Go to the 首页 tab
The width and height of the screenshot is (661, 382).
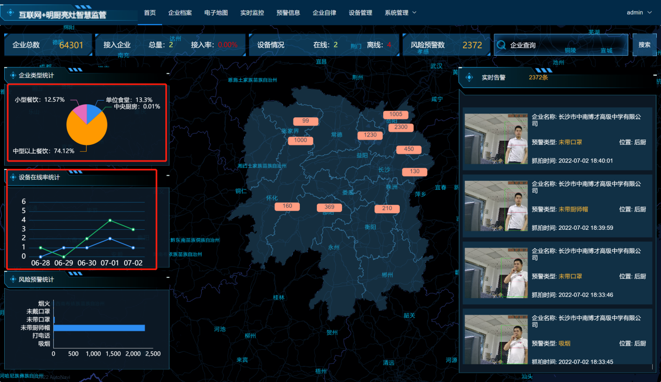point(150,13)
